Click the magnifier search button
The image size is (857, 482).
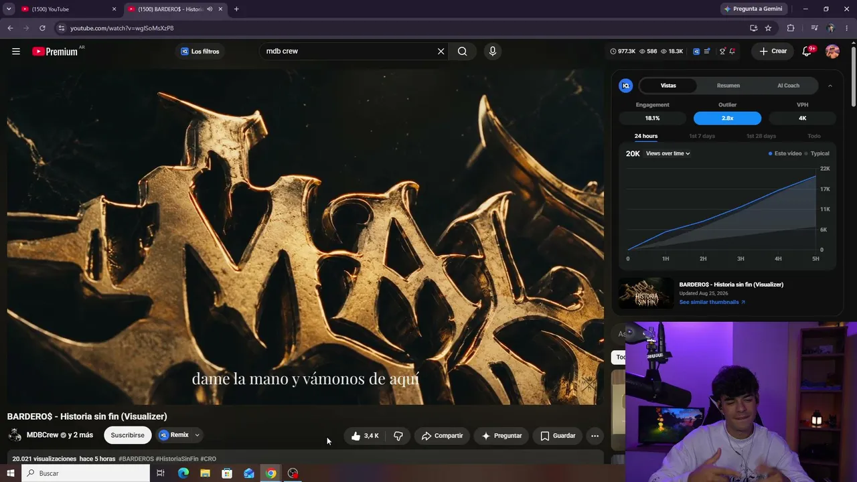(462, 52)
